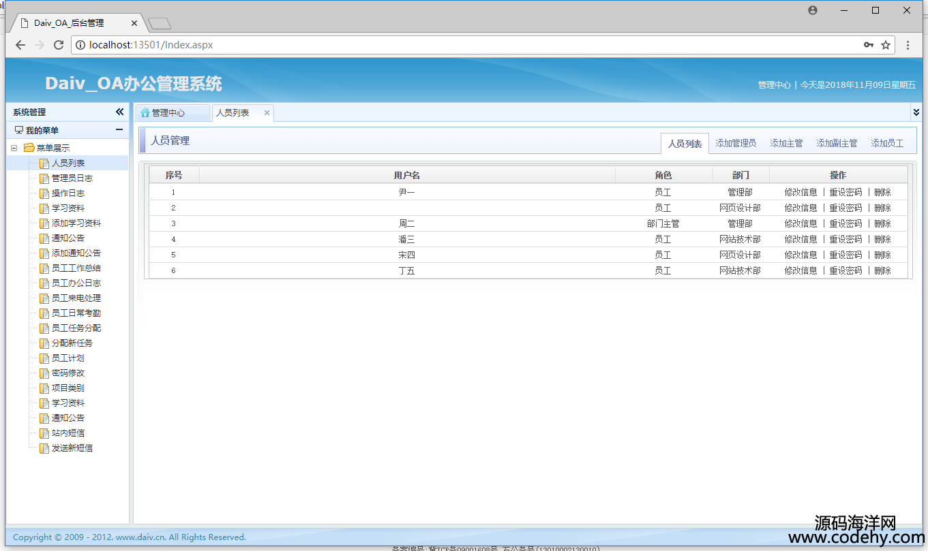Click the browser address bar

pos(464,45)
